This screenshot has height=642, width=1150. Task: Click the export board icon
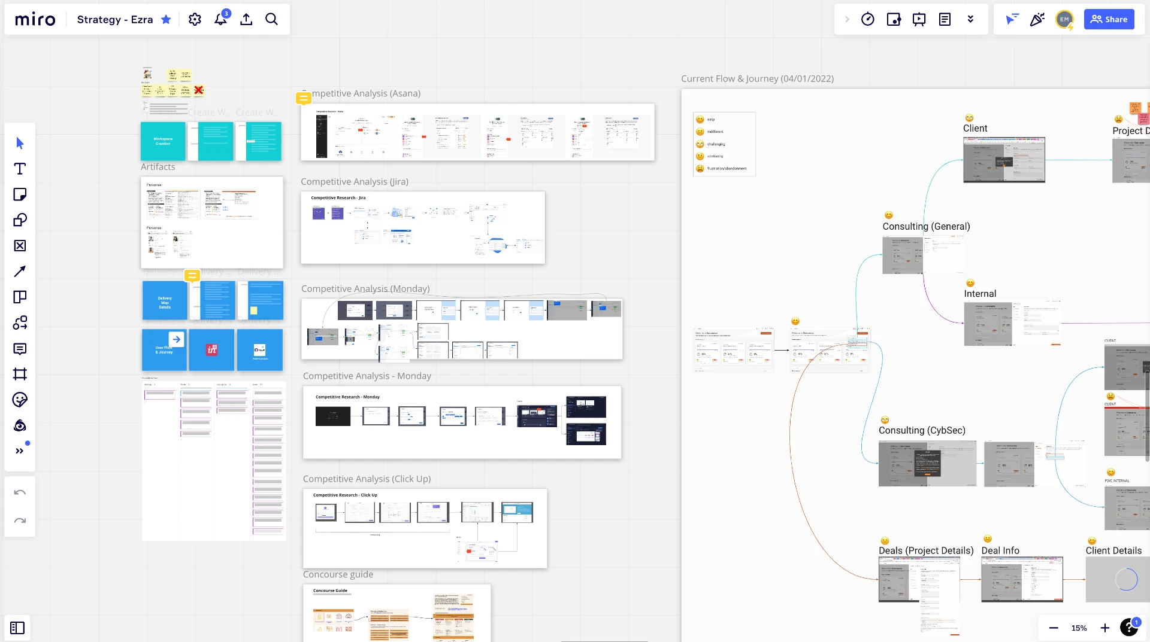[x=246, y=20]
